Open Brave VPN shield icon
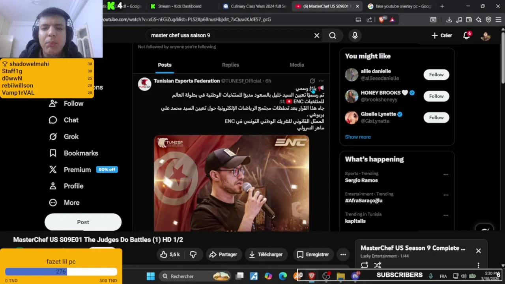This screenshot has height=284, width=505. click(x=488, y=19)
